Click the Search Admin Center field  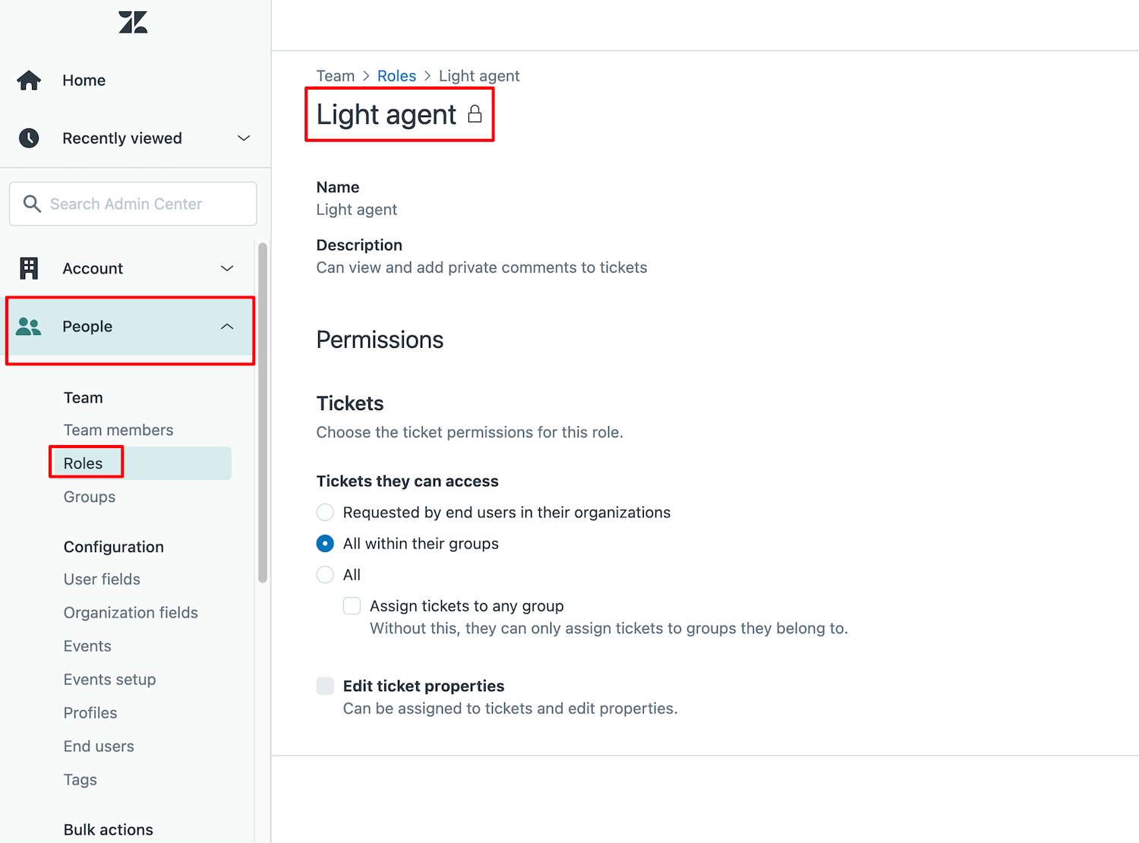(x=133, y=204)
